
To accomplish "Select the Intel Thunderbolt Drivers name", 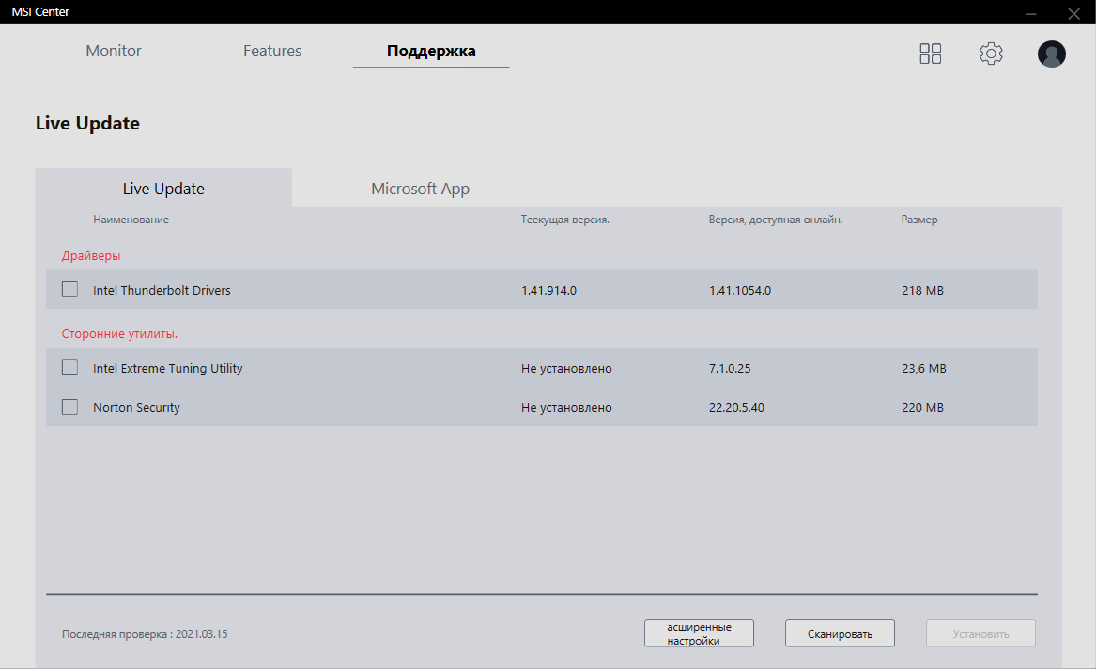I will [x=162, y=290].
